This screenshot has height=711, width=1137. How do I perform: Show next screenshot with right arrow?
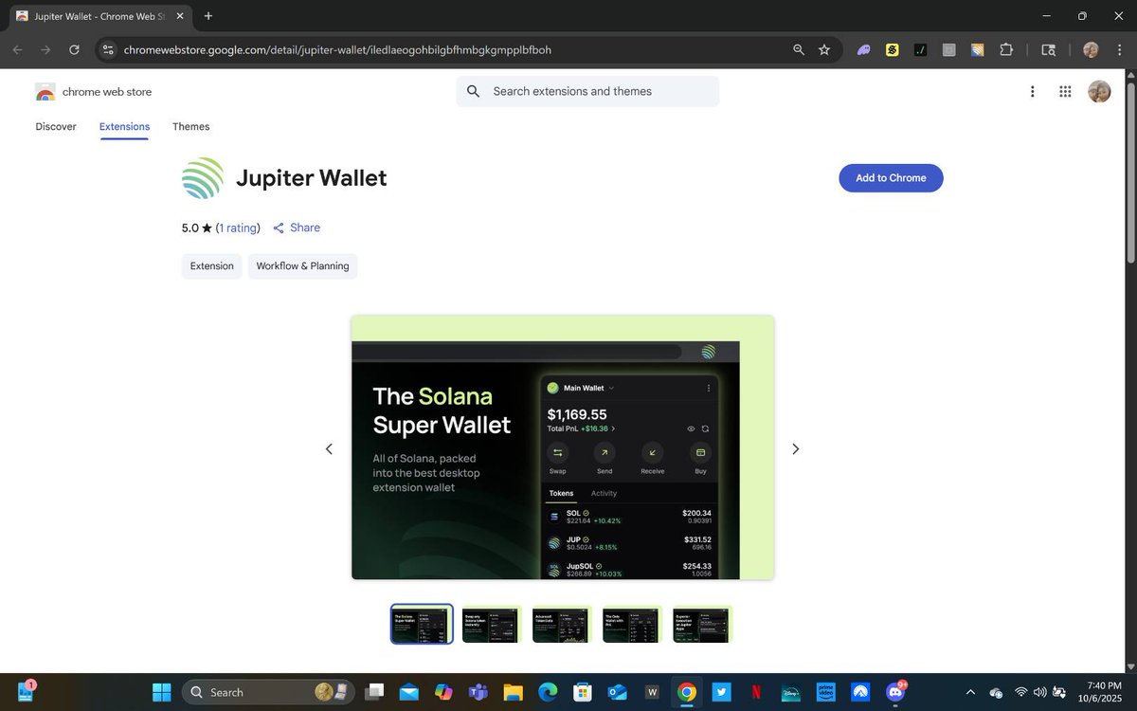796,448
